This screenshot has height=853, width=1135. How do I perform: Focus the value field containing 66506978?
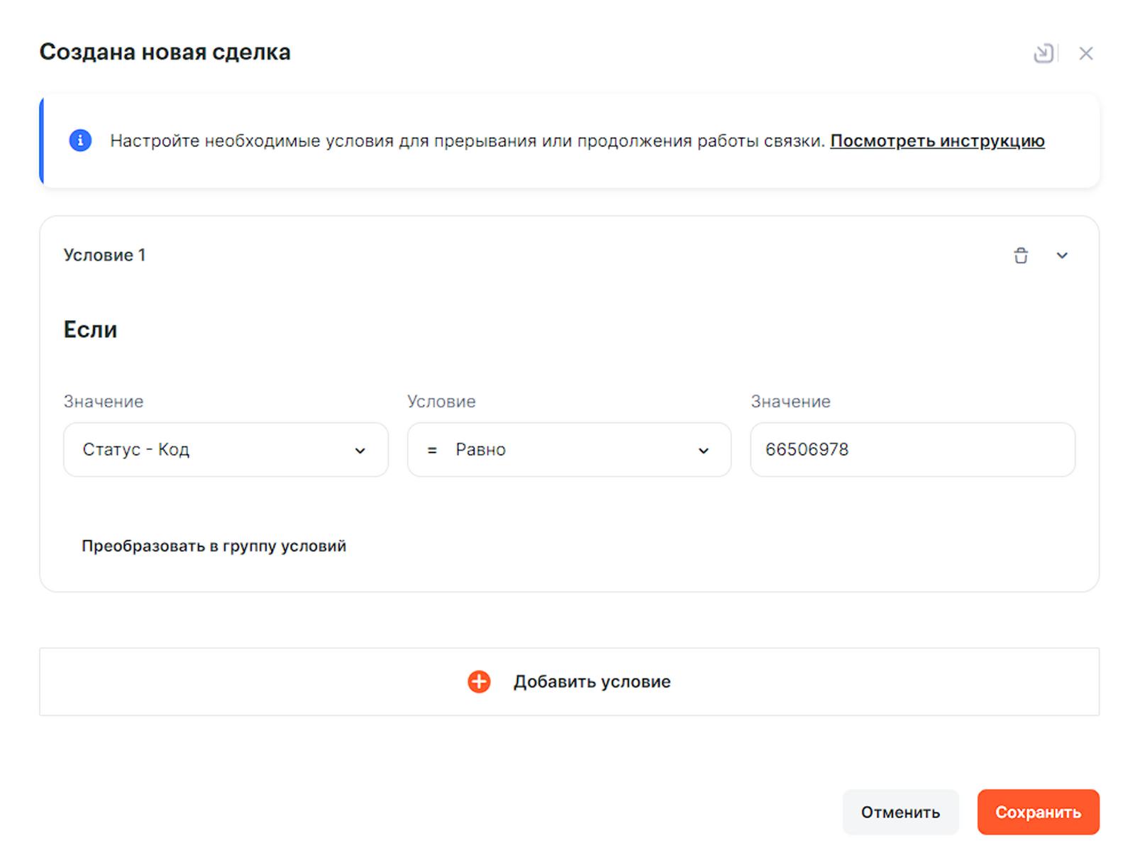[912, 450]
